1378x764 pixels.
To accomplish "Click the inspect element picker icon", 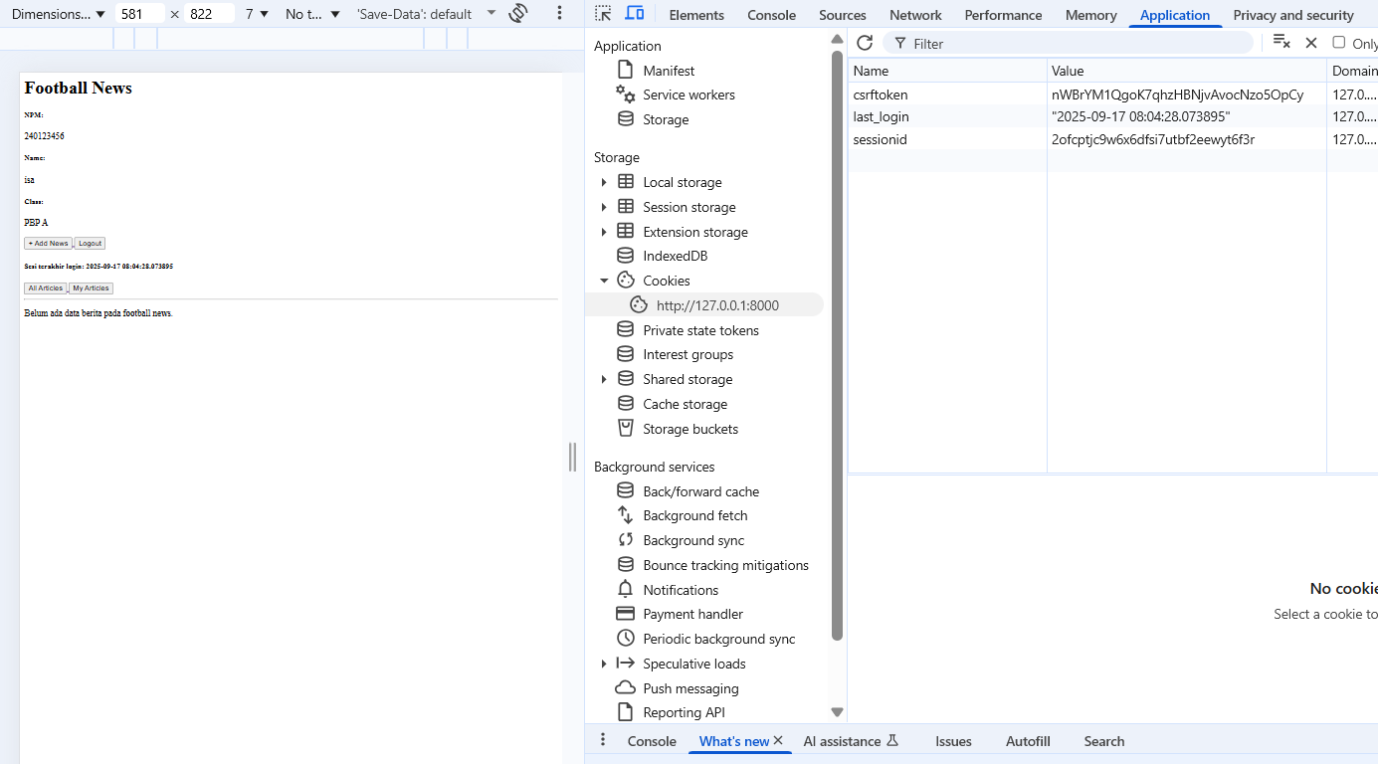I will click(603, 14).
